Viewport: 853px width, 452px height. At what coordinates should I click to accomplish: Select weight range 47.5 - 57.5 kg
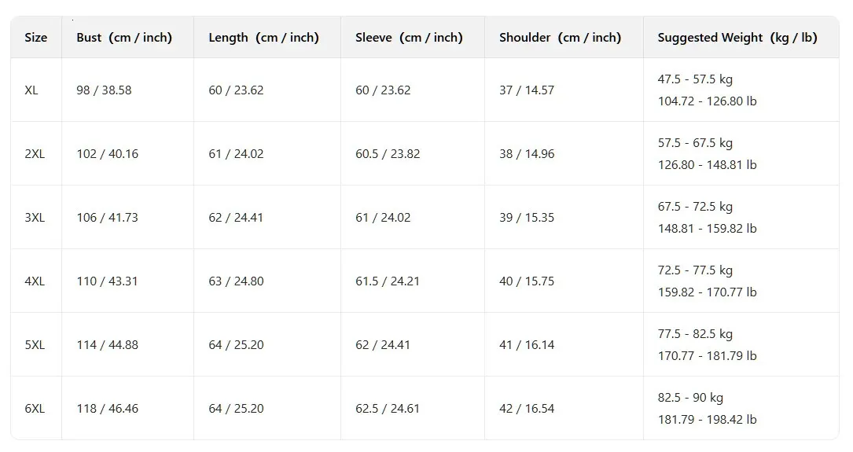point(695,79)
